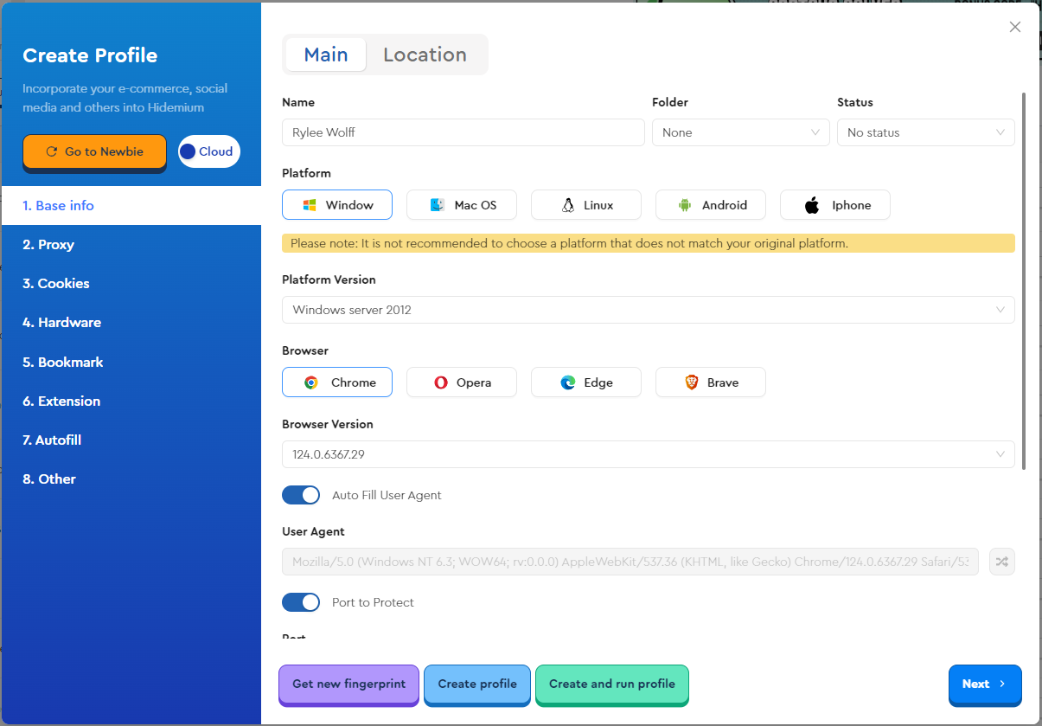Choose the Linux penguin platform
Image resolution: width=1042 pixels, height=726 pixels.
click(586, 205)
